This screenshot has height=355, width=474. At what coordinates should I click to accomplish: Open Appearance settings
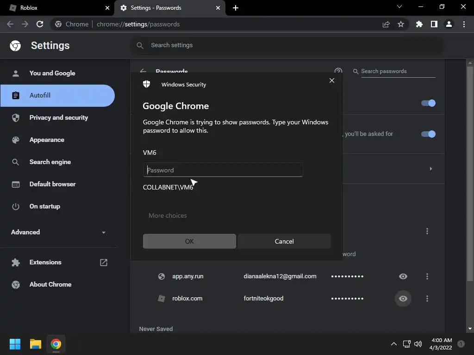[x=47, y=140]
